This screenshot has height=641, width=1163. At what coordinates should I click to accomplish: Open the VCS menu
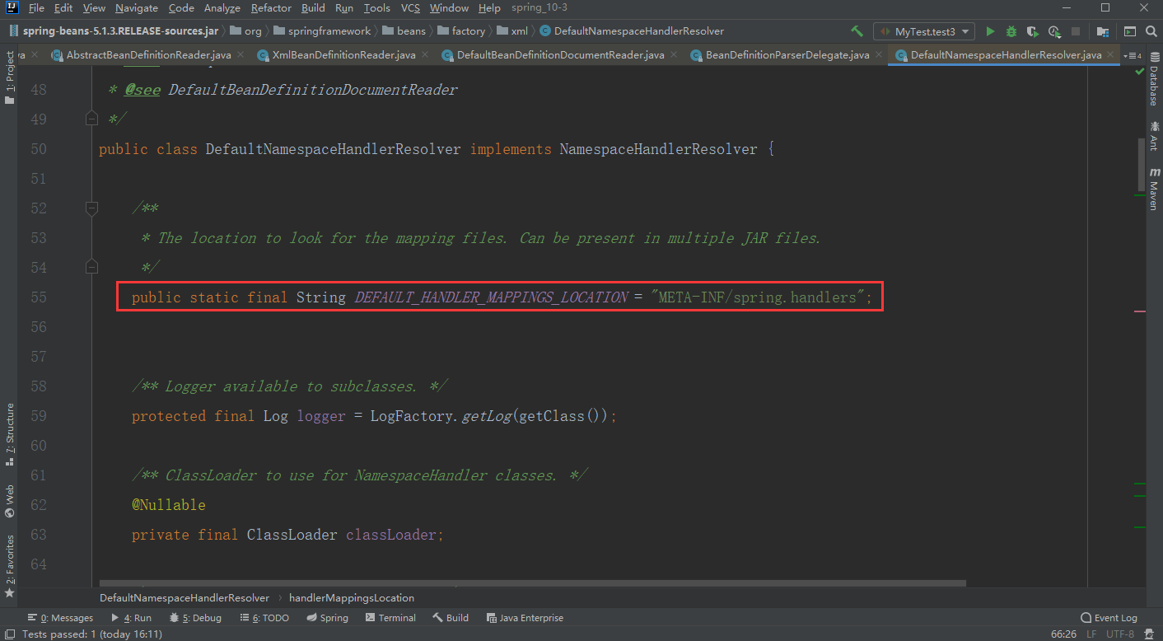(410, 8)
